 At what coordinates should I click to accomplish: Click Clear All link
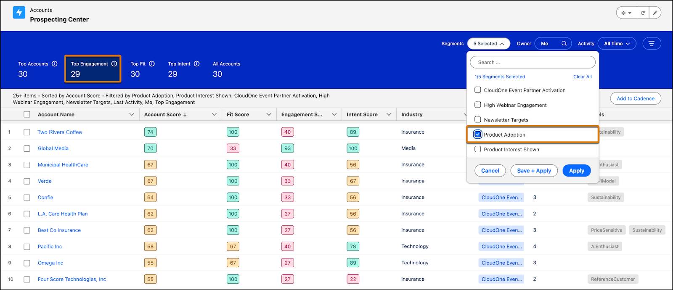click(x=582, y=76)
